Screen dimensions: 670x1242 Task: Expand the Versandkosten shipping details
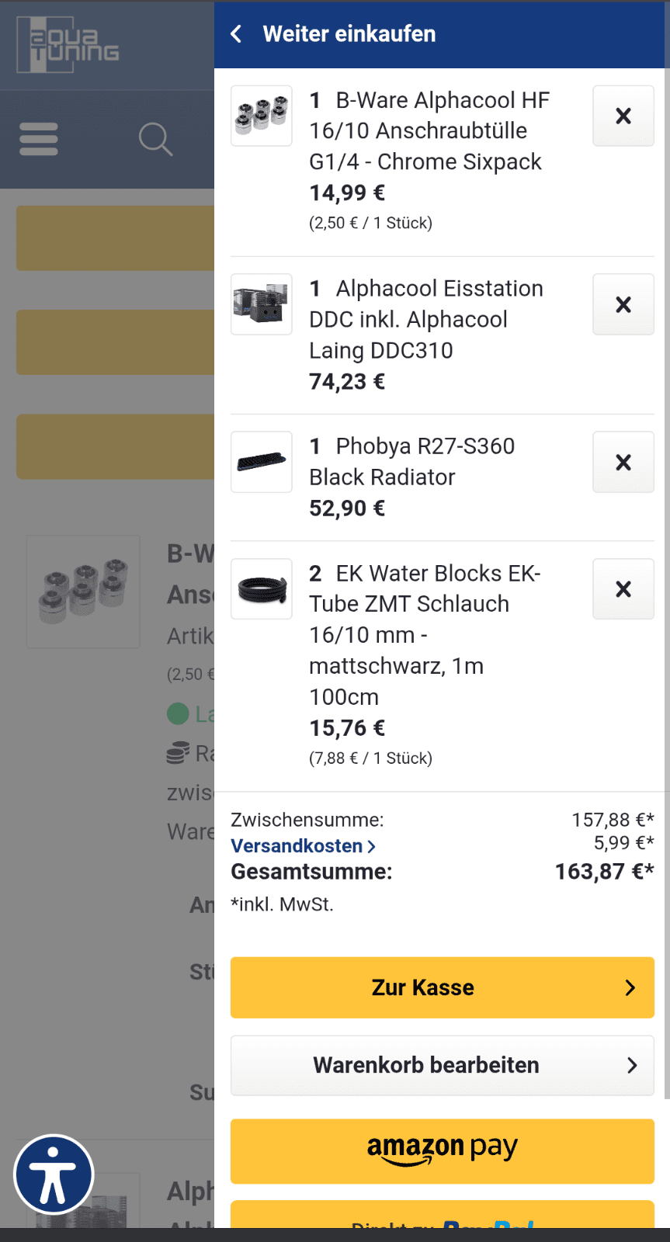(x=302, y=845)
